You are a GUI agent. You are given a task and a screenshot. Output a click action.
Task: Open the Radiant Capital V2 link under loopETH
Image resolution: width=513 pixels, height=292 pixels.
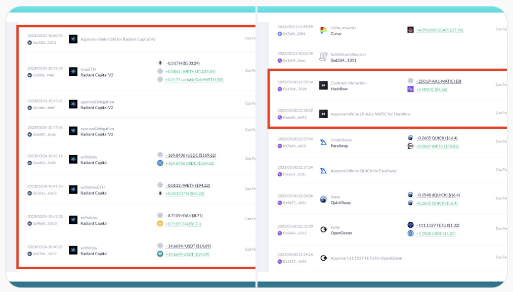[x=97, y=75]
